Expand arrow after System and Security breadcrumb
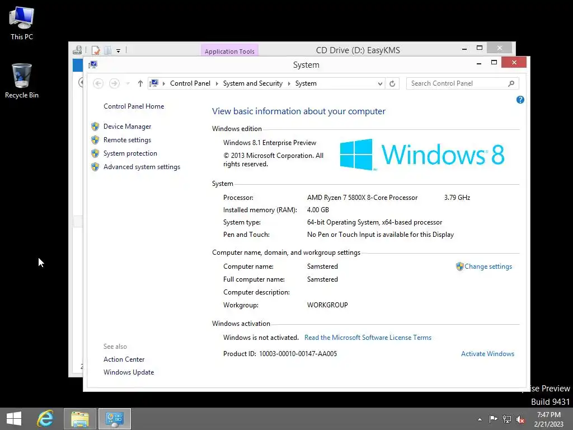Viewport: 573px width, 430px height. [x=289, y=84]
